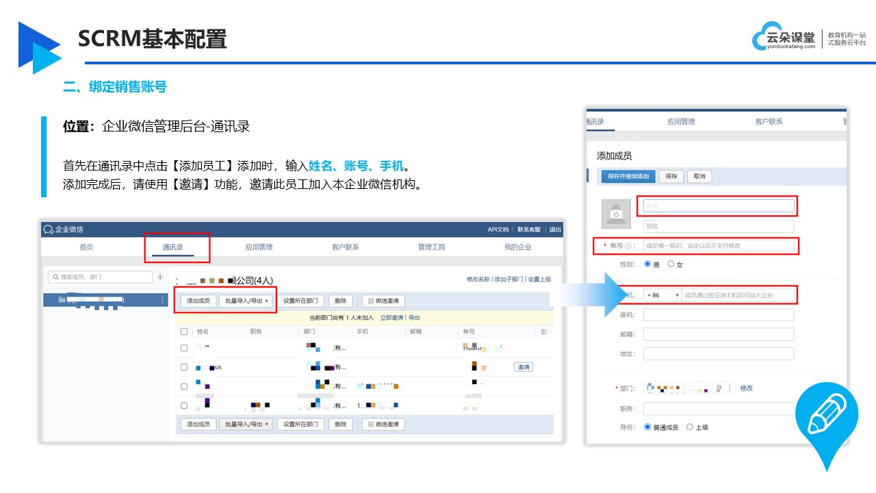Click the 修改名称 link

(478, 279)
